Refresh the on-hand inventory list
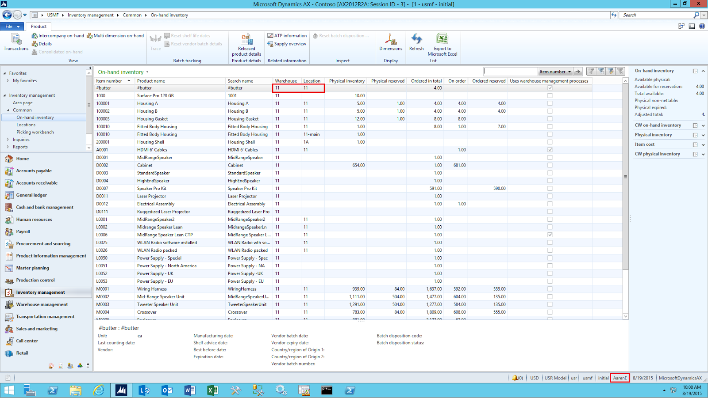Viewport: 708px width, 398px height. [416, 42]
